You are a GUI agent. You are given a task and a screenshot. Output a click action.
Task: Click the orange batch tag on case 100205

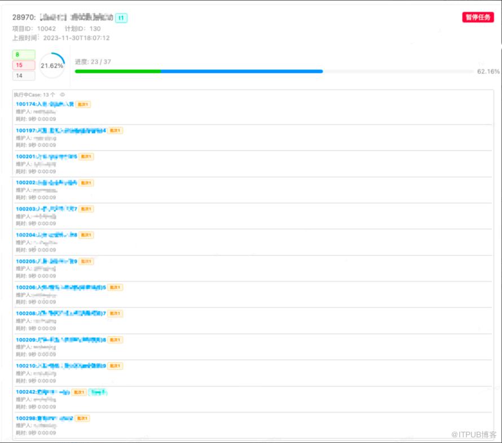(x=86, y=262)
